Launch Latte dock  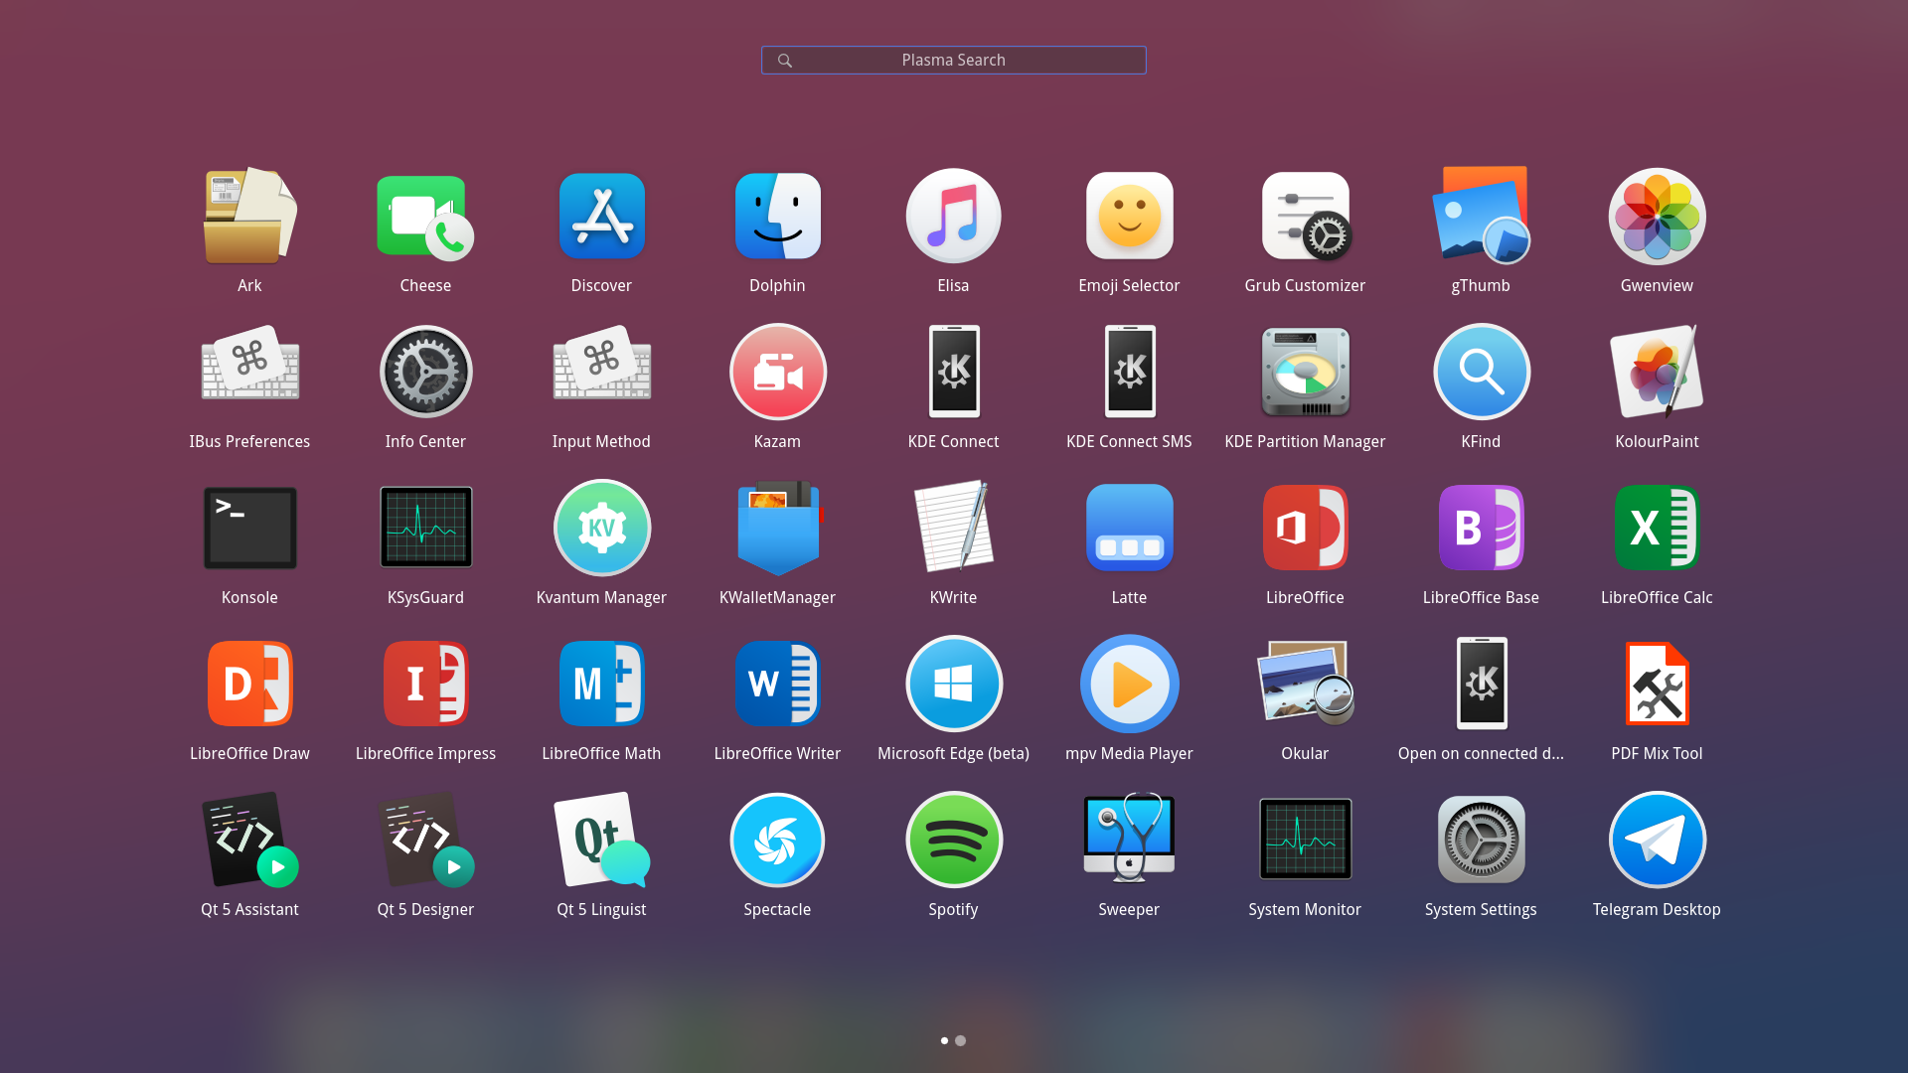(x=1129, y=528)
